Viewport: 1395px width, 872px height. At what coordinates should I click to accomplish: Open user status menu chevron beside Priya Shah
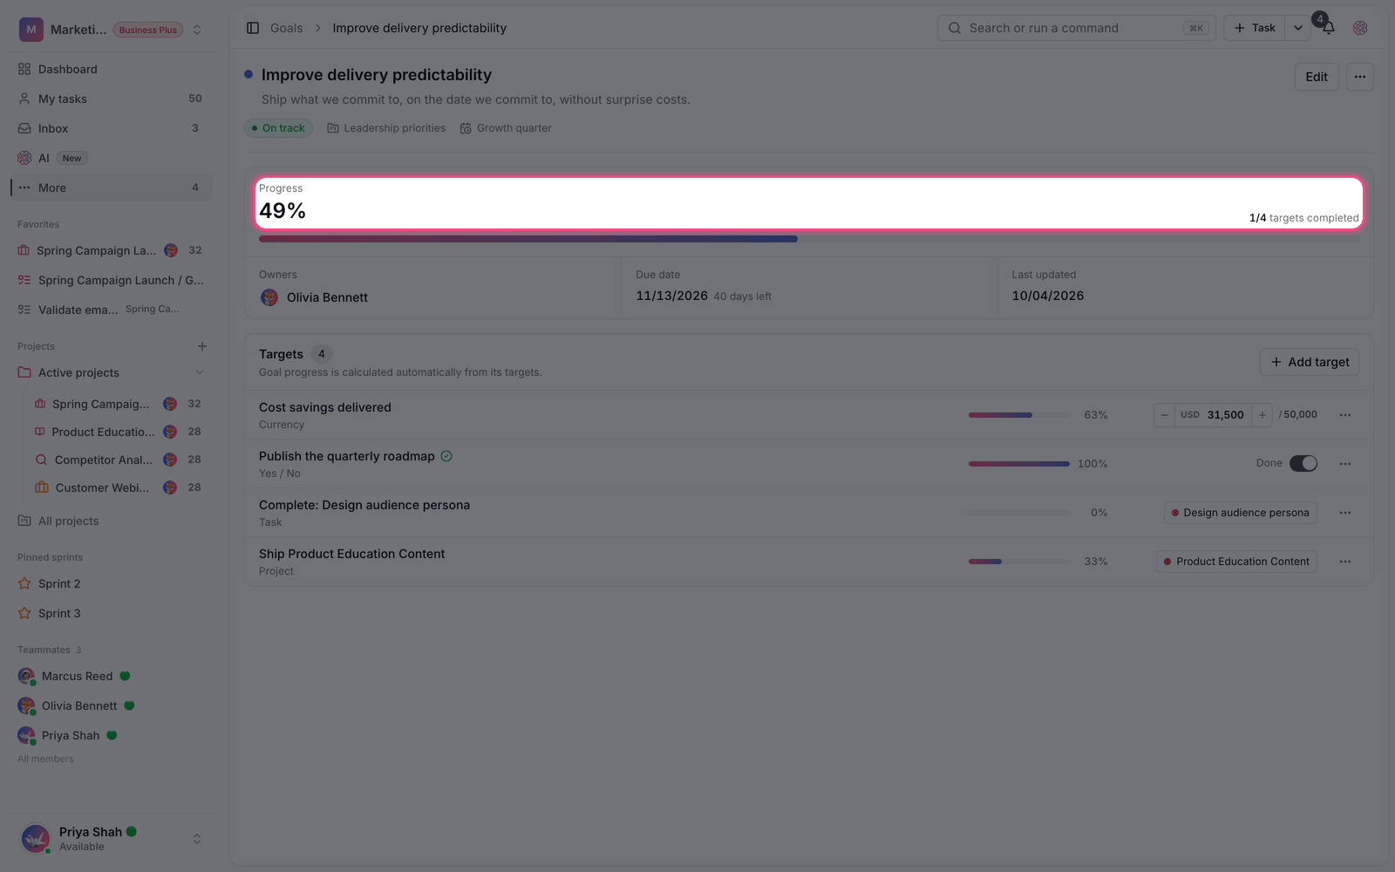[x=197, y=839]
